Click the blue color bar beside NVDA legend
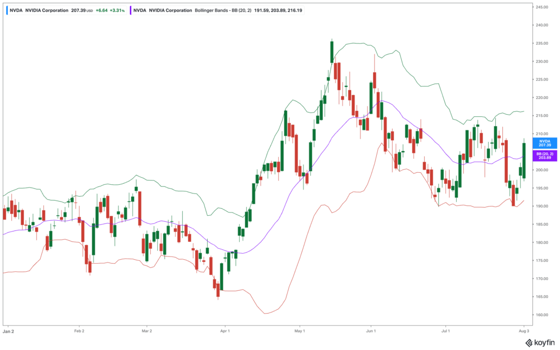The image size is (560, 350). coord(7,10)
